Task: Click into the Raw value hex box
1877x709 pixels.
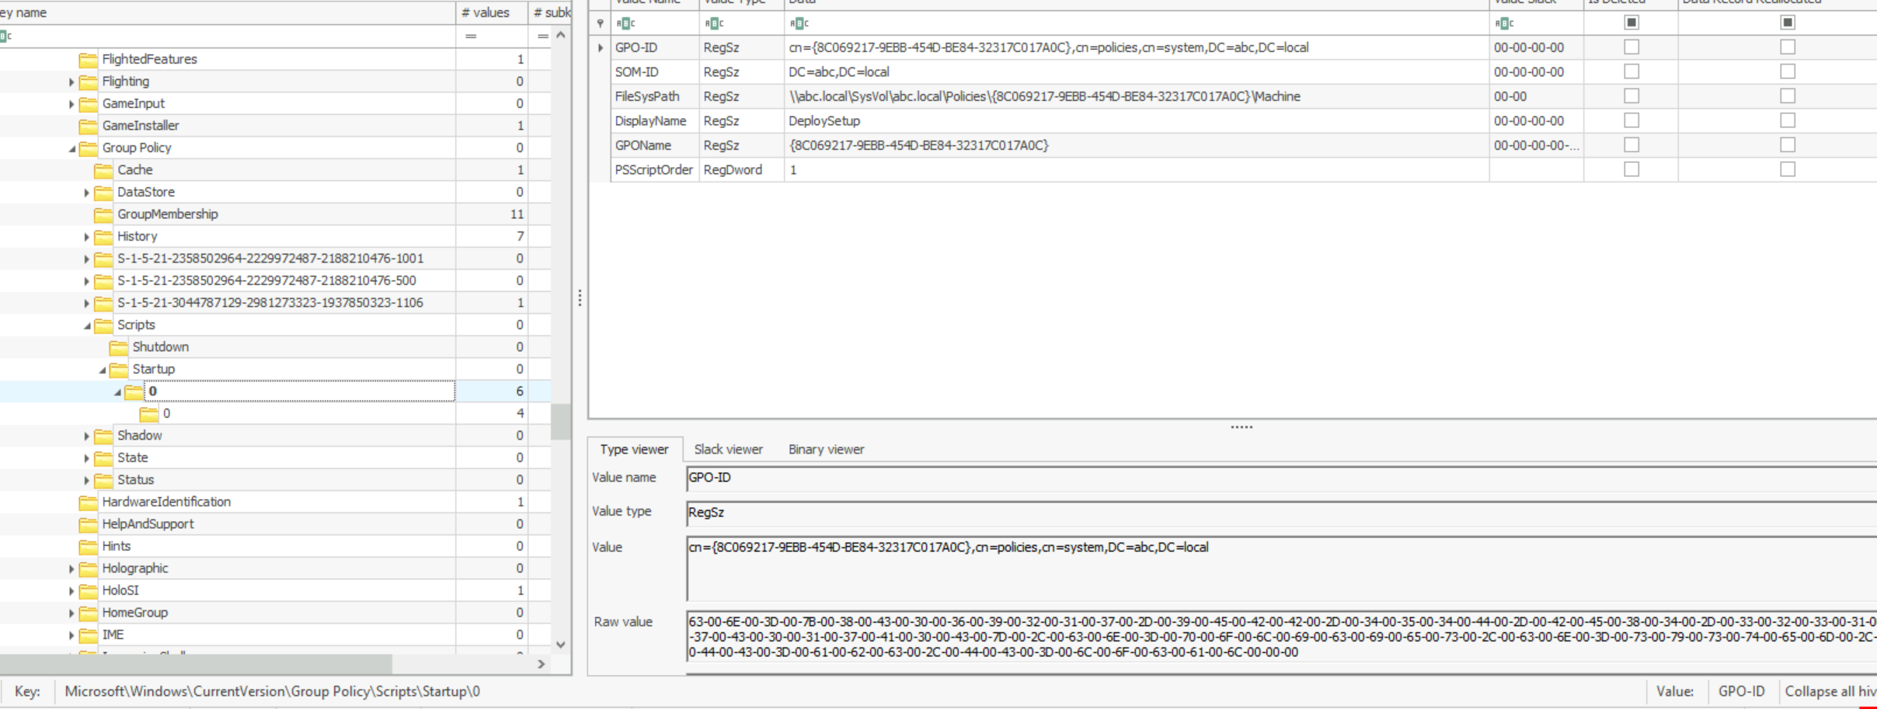Action: [1282, 636]
